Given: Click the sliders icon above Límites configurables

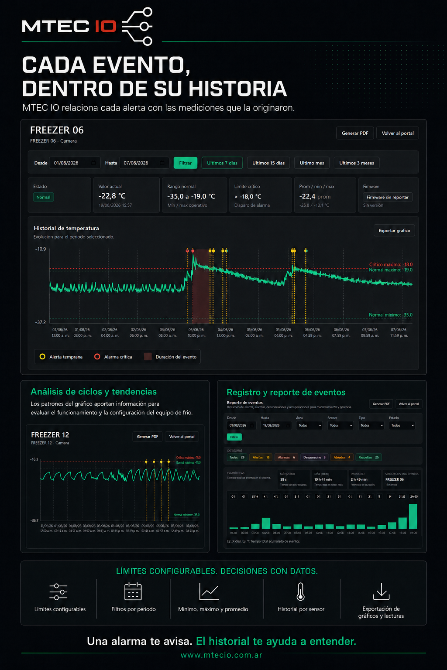Looking at the screenshot, I should [x=58, y=591].
